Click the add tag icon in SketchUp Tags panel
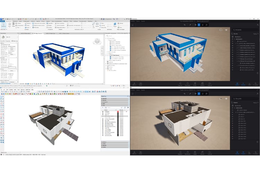This screenshot has height=173, width=260. (x=103, y=108)
